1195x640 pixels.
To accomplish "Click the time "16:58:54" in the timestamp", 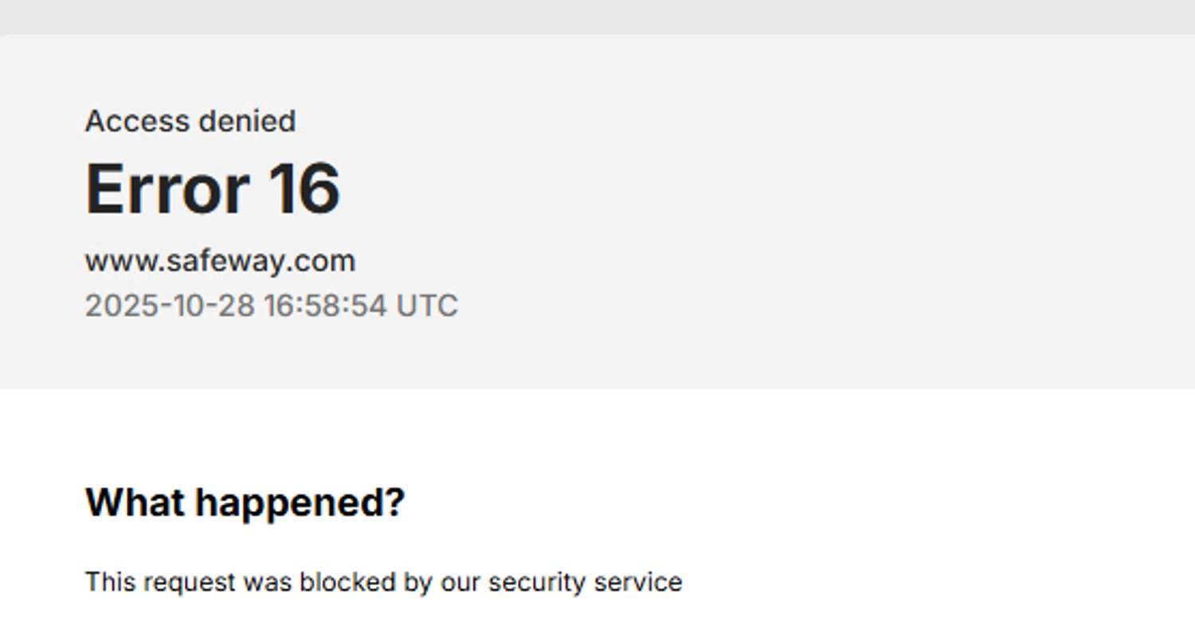I will pos(325,306).
